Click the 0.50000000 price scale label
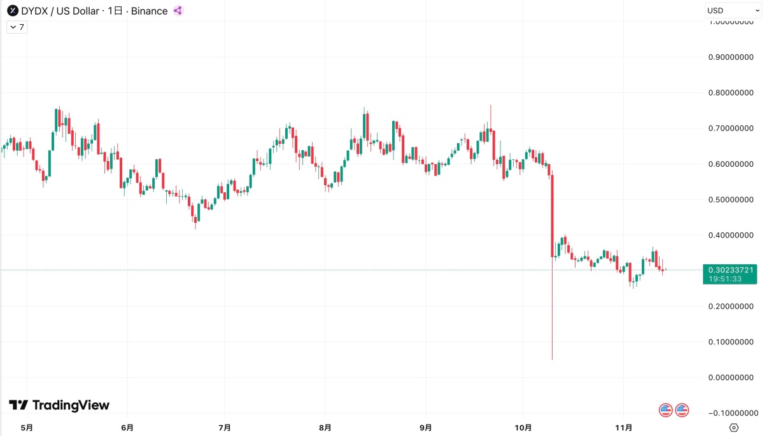Image resolution: width=764 pixels, height=436 pixels. pyautogui.click(x=730, y=200)
